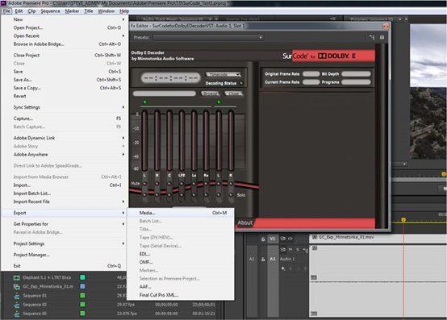This screenshot has width=447, height=320.
Task: Click the Sequence 05 icon in project panel
Action: click(x=16, y=314)
